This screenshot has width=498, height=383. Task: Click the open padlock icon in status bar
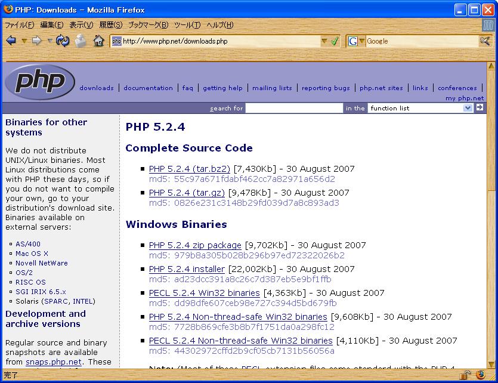tap(465, 375)
